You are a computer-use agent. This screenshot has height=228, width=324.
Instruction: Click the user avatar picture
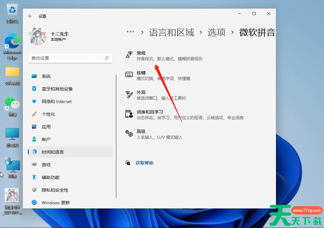point(37,36)
